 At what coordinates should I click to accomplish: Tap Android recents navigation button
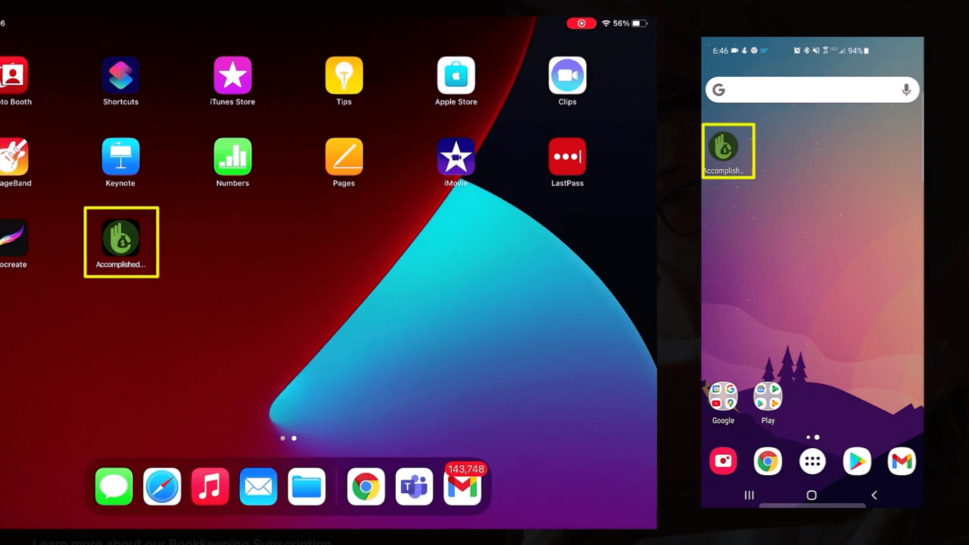pyautogui.click(x=749, y=496)
